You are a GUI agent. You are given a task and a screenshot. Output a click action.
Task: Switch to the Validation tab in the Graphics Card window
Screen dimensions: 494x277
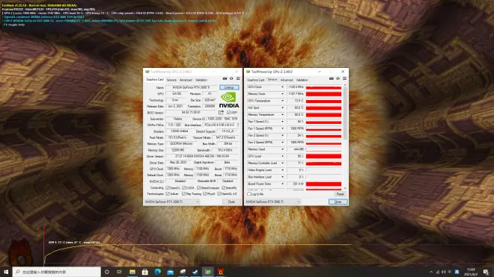click(x=201, y=80)
